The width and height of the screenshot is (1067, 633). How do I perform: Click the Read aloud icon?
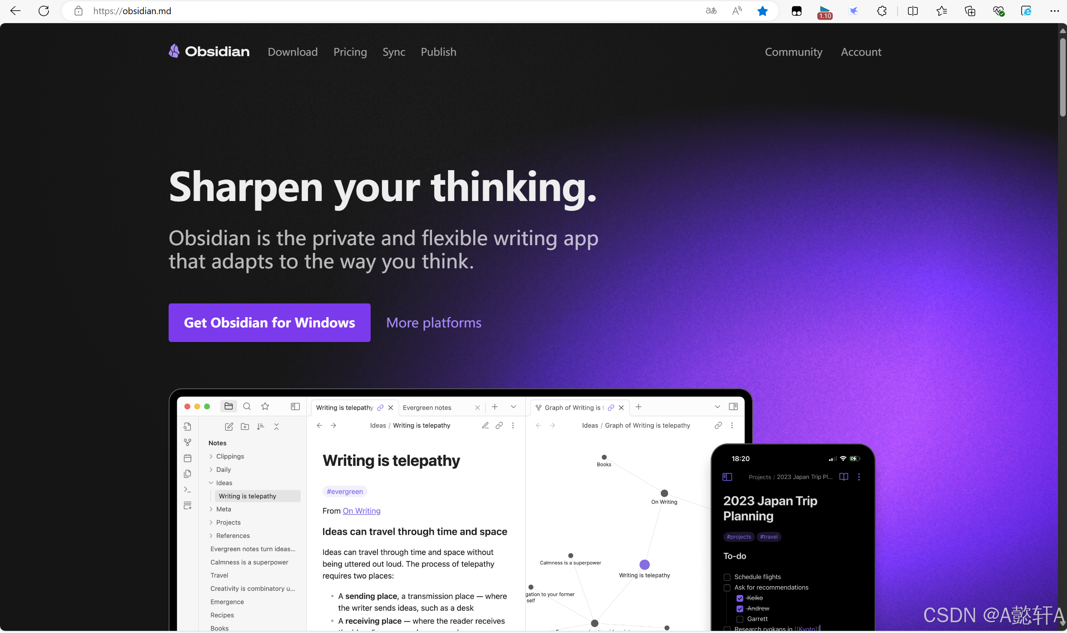coord(737,11)
